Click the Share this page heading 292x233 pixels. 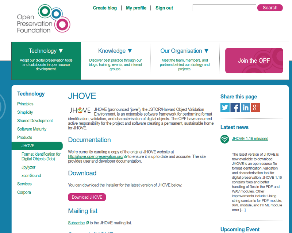coord(239,97)
